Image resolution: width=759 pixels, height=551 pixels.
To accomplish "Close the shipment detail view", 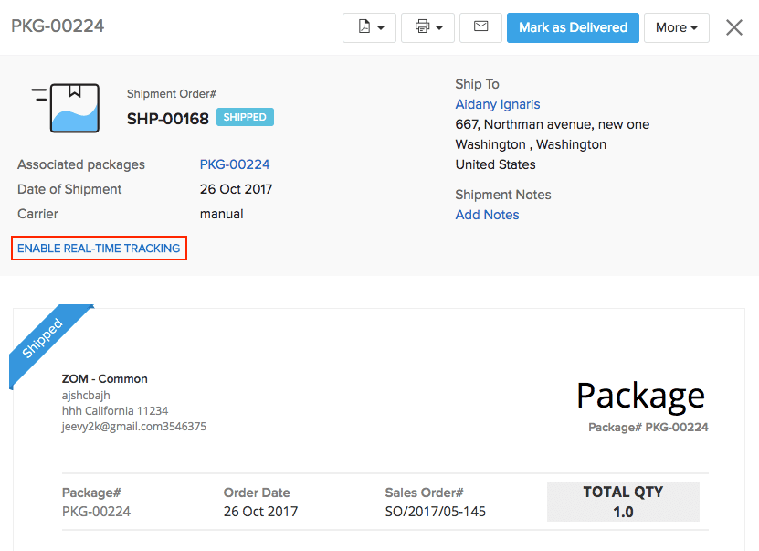I will 734,27.
